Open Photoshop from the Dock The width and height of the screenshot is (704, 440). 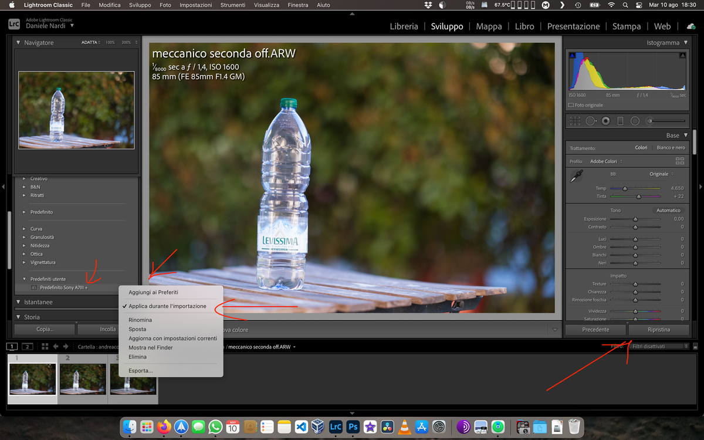point(353,427)
